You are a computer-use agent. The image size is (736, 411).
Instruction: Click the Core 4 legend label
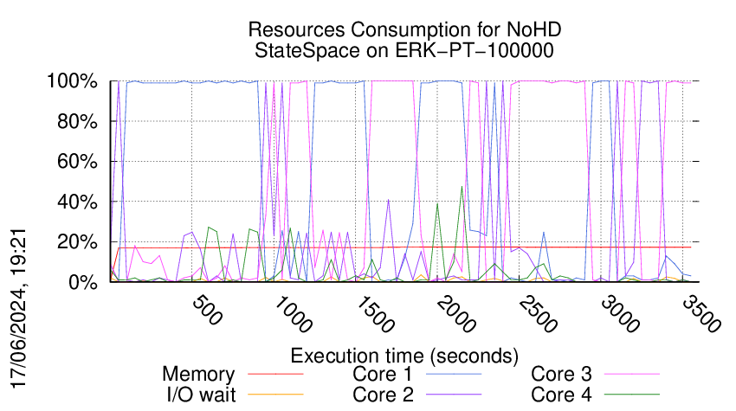click(x=561, y=395)
